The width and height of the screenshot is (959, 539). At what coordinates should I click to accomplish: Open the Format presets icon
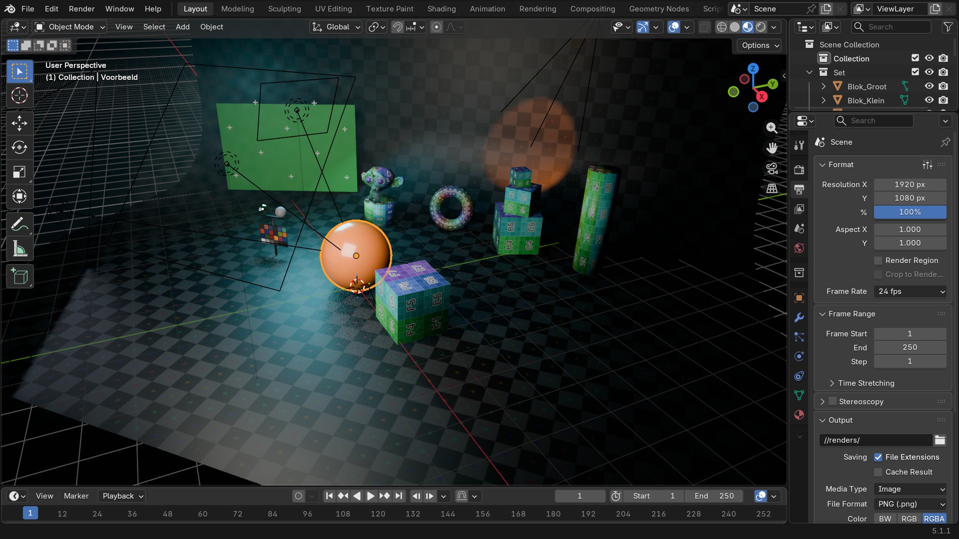tap(928, 165)
